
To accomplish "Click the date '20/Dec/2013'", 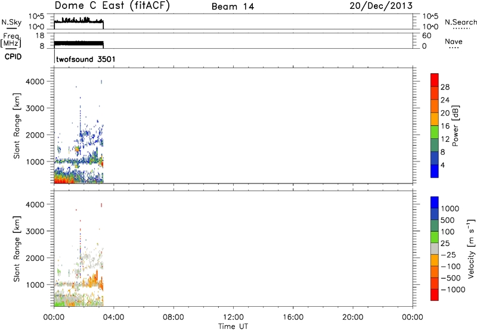I will [x=381, y=6].
